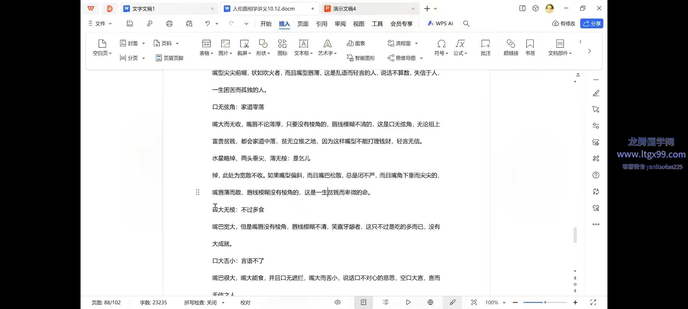
Task: Start reading mode play button in status bar
Action: [x=408, y=302]
